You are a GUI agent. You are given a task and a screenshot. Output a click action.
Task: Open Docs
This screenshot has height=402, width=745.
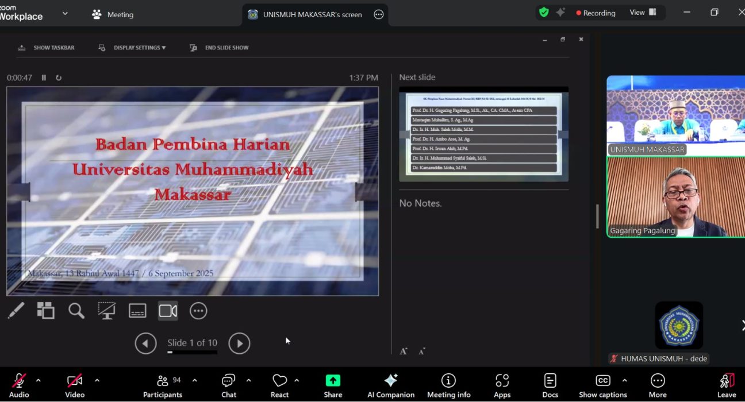(x=550, y=385)
